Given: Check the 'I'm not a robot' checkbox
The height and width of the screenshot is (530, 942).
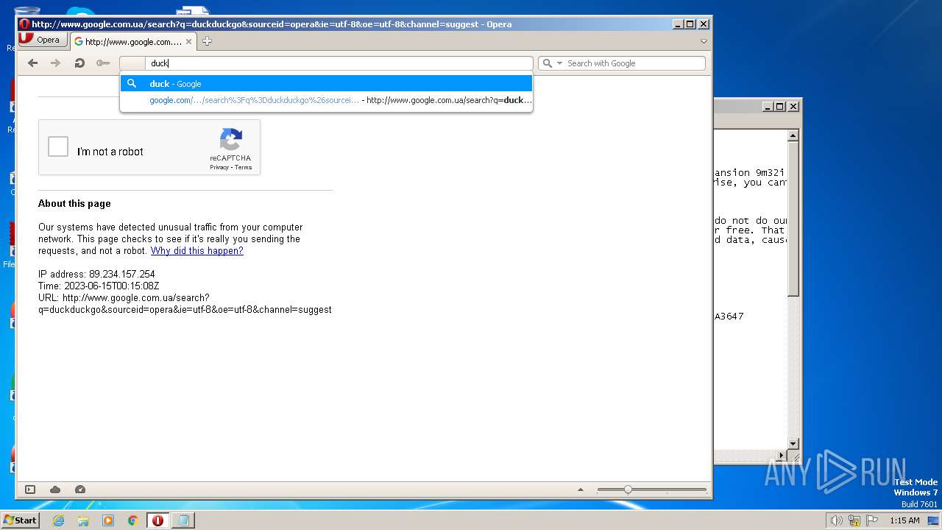Looking at the screenshot, I should click(x=58, y=146).
